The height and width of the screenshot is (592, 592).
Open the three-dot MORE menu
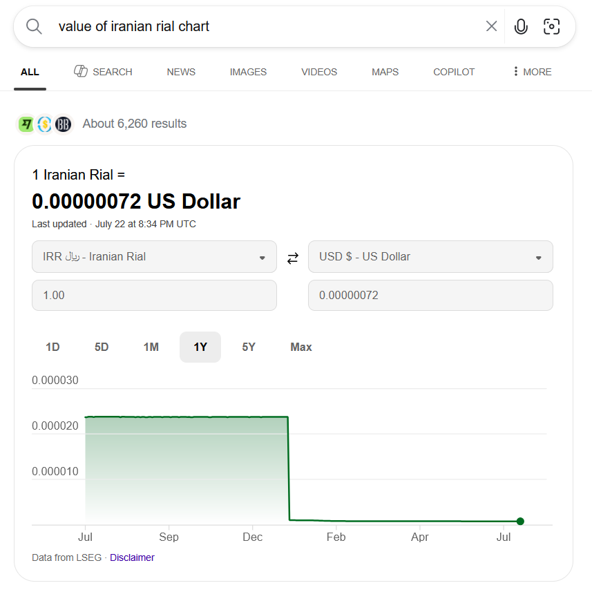click(x=533, y=72)
